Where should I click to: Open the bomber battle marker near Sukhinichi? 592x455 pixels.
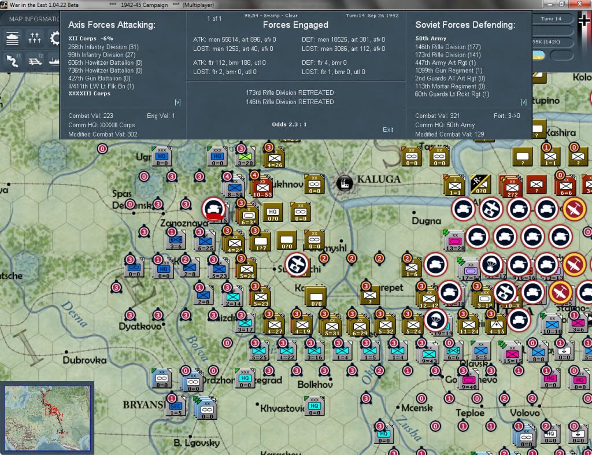pyautogui.click(x=297, y=264)
